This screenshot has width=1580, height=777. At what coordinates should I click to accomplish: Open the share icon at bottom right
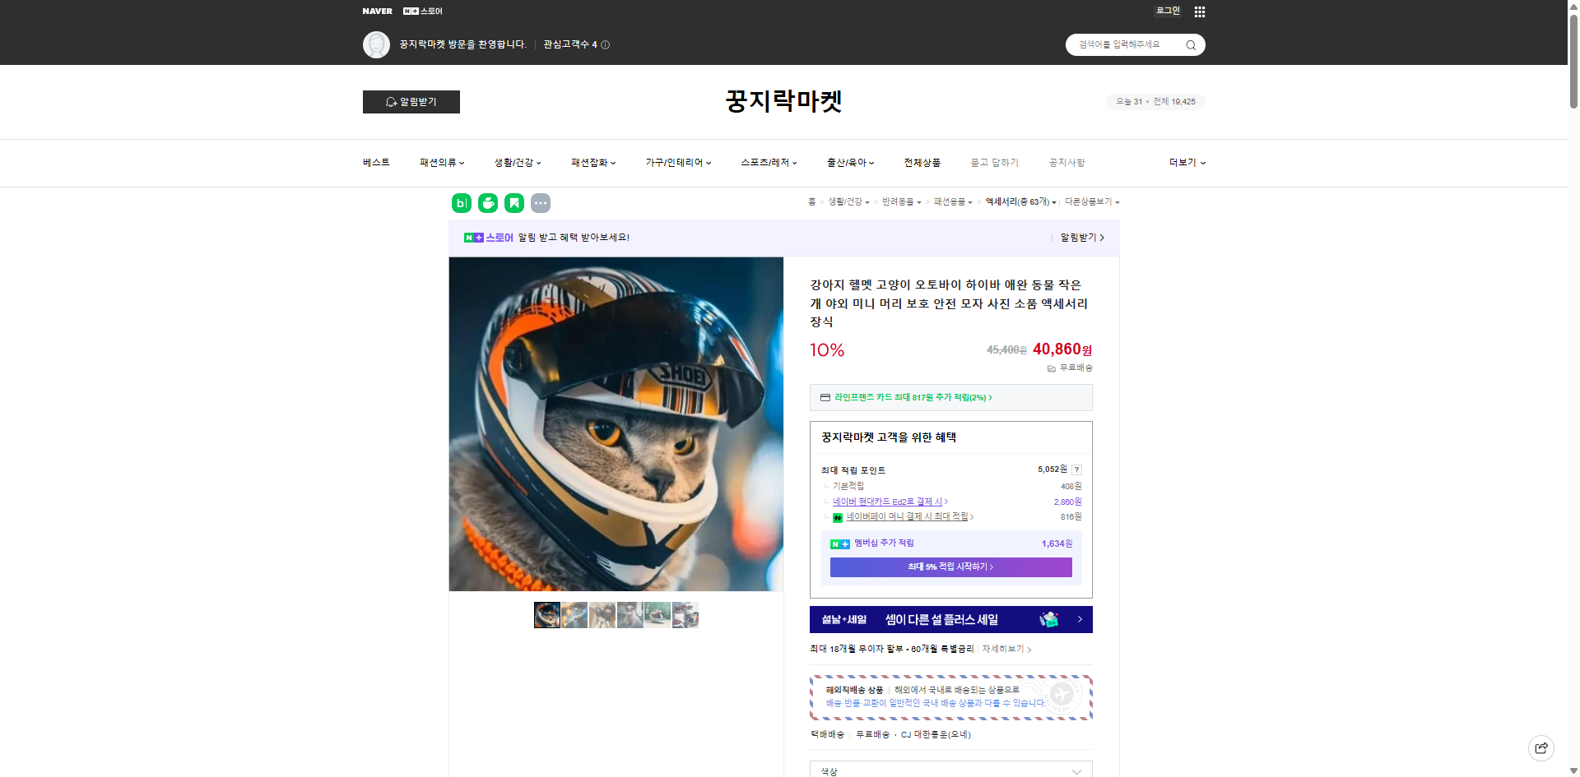pos(1540,747)
